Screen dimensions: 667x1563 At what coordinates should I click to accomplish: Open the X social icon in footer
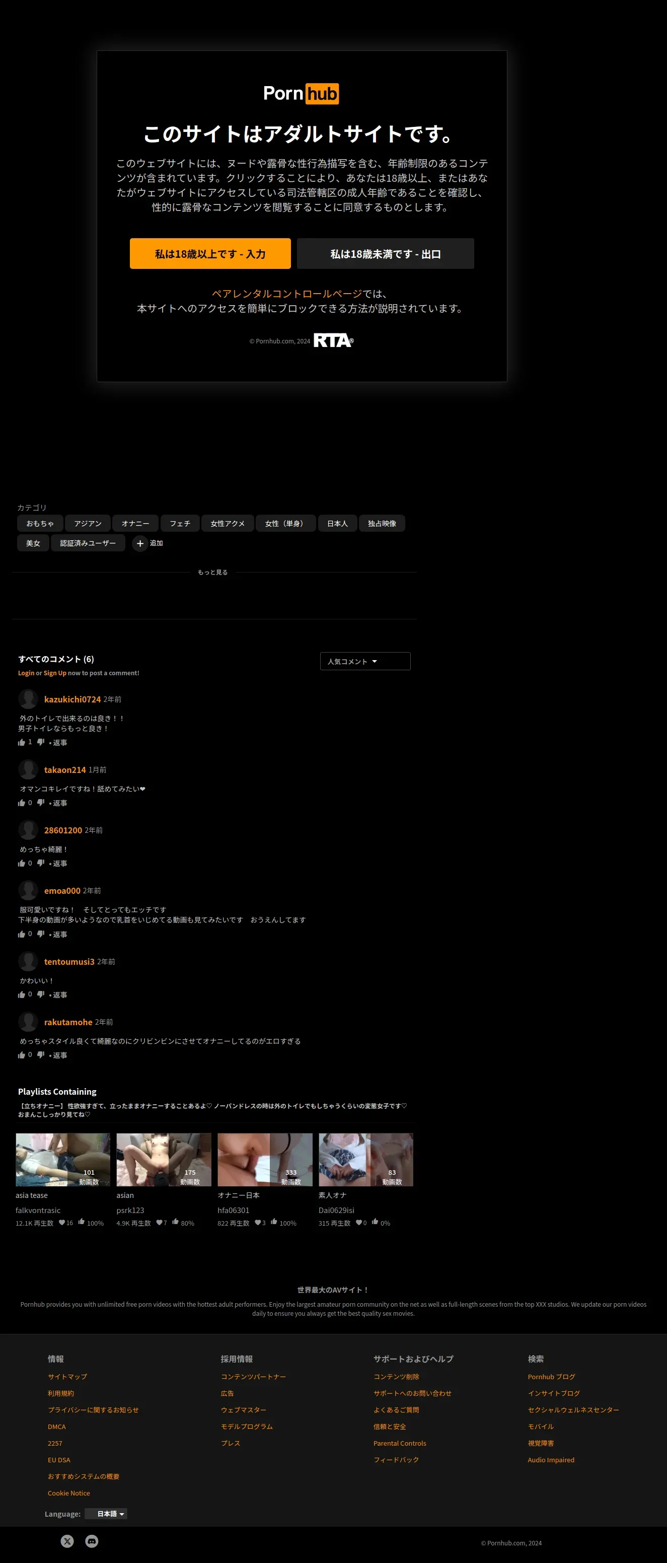pos(67,1541)
